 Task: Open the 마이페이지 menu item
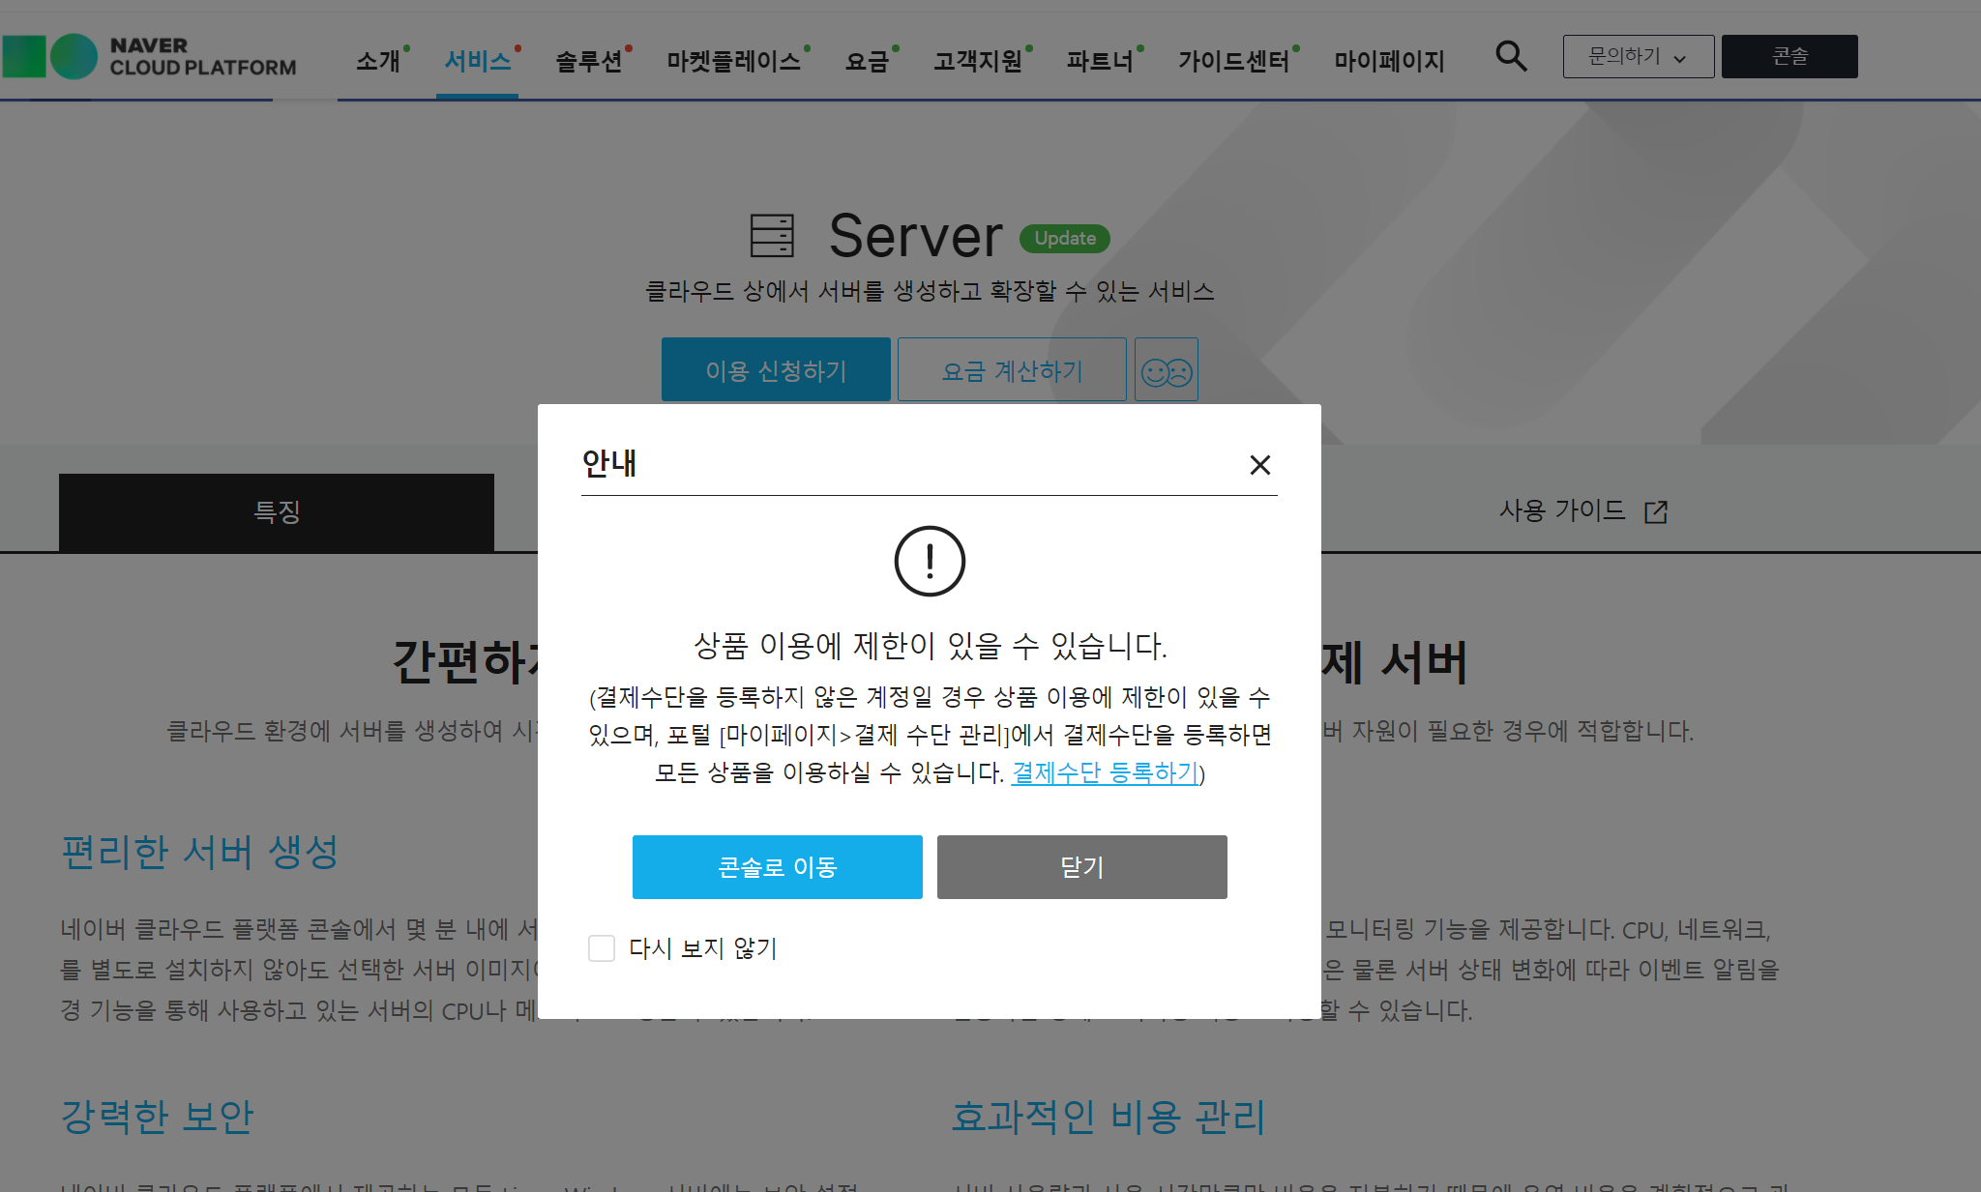coord(1389,61)
